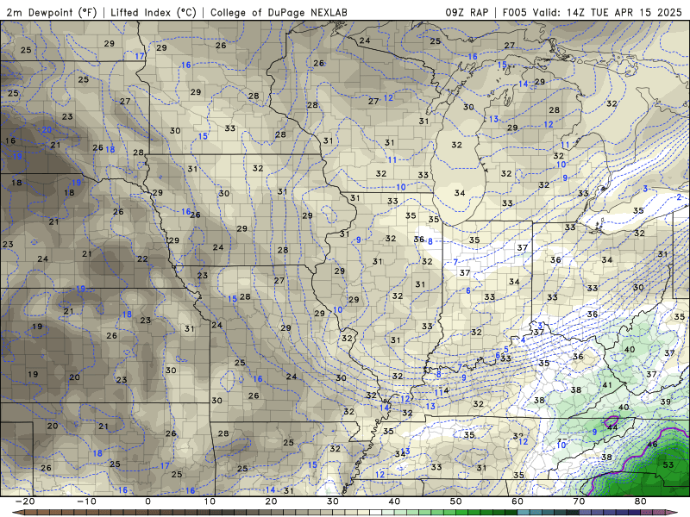
Task: Click the "50" label on the color scale
Action: click(x=456, y=501)
